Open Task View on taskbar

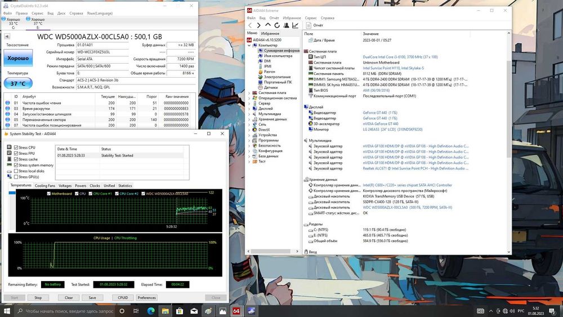point(136,311)
